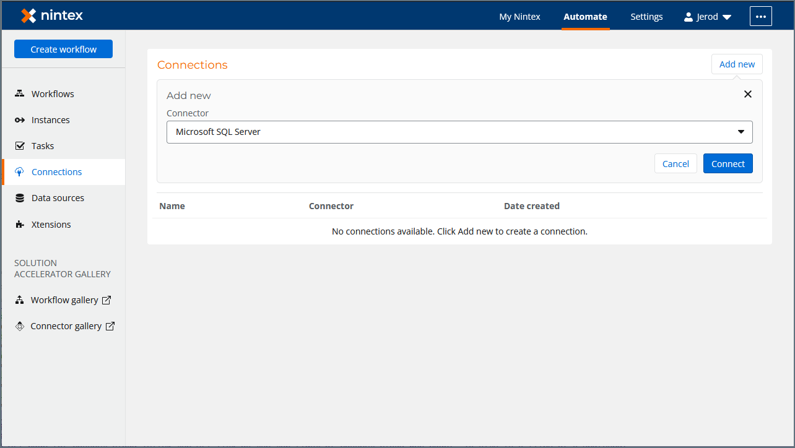Open the ellipsis app menu at top right
This screenshot has width=795, height=448.
[760, 16]
